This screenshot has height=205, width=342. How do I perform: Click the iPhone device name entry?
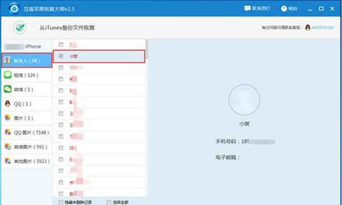click(23, 46)
